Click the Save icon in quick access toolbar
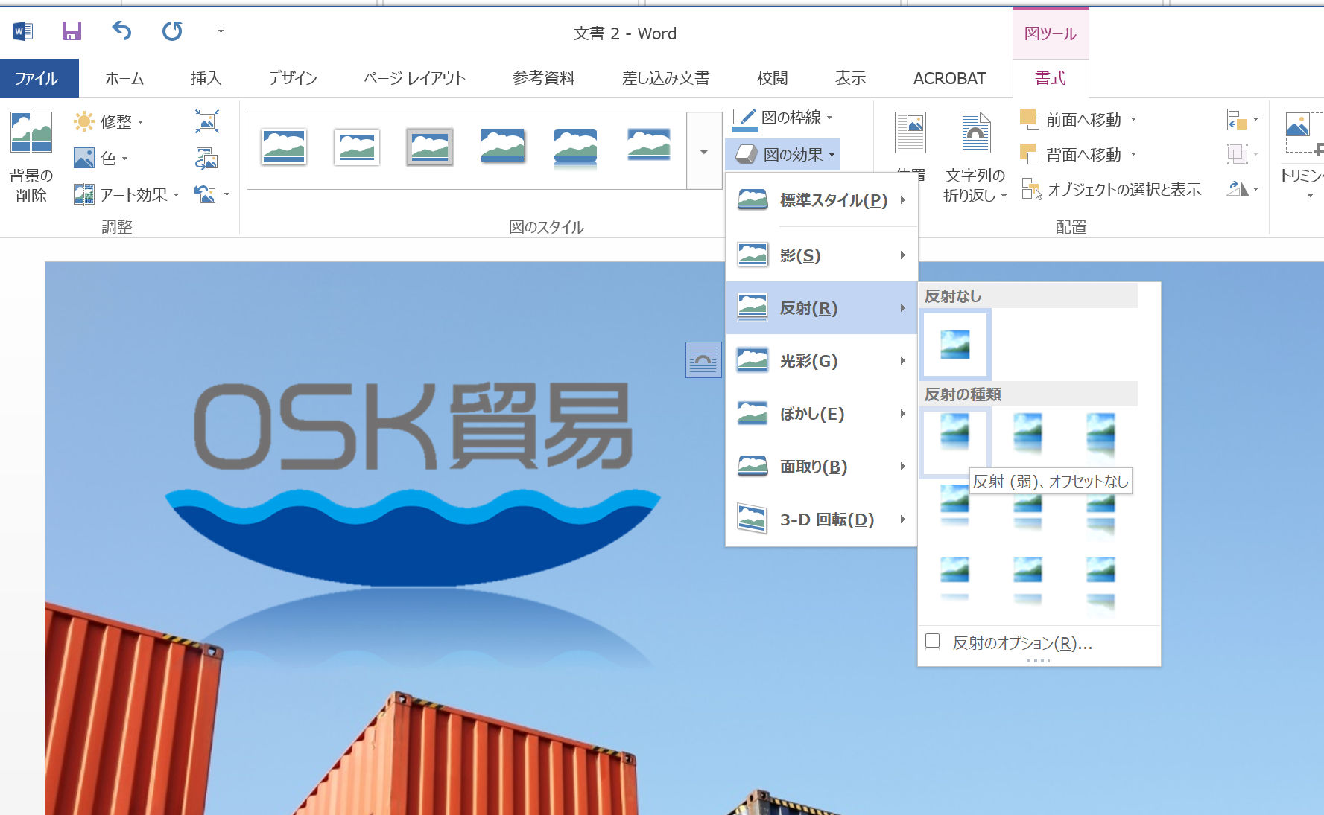Viewport: 1324px width, 815px height. click(72, 31)
